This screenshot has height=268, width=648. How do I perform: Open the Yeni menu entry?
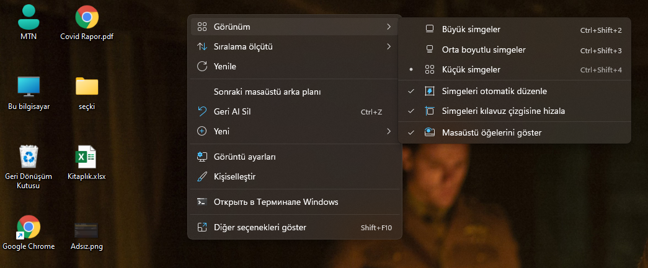click(x=295, y=131)
